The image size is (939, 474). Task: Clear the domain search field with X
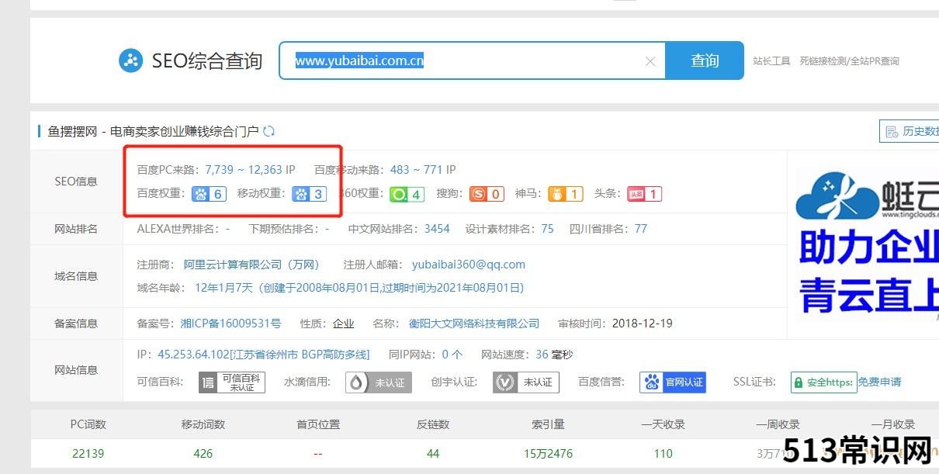tap(650, 61)
